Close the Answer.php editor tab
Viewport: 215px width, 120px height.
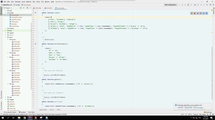pyautogui.click(x=66, y=8)
